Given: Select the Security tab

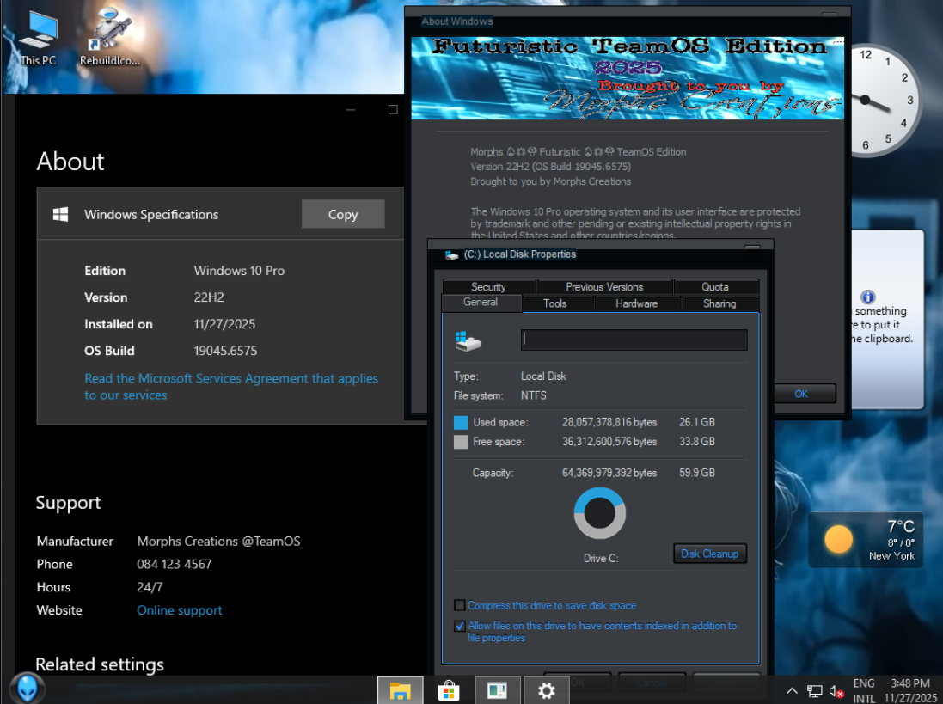Looking at the screenshot, I should (x=488, y=287).
